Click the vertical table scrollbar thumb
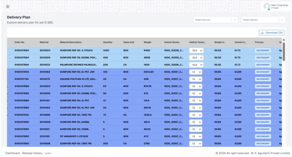Image resolution: width=292 pixels, height=157 pixels. [x=284, y=52]
